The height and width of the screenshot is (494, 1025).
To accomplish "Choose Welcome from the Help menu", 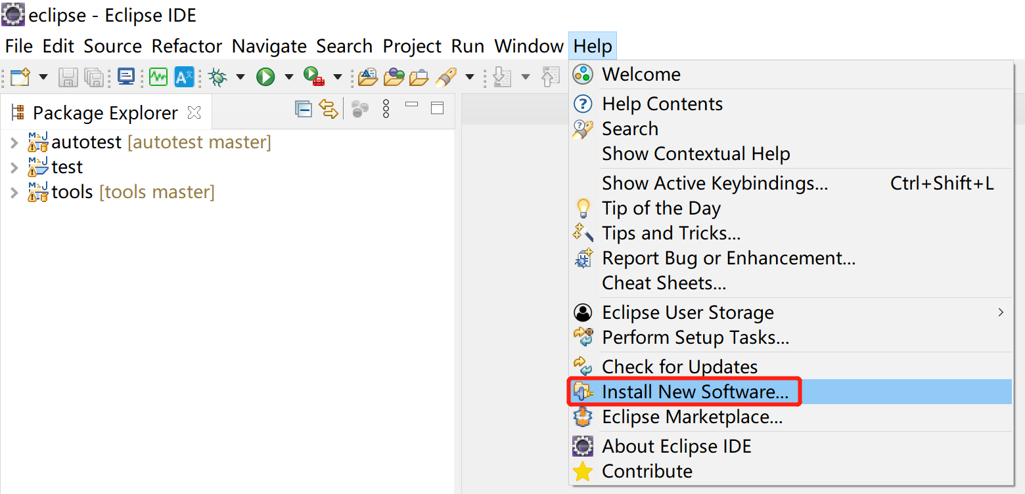I will click(x=790, y=75).
